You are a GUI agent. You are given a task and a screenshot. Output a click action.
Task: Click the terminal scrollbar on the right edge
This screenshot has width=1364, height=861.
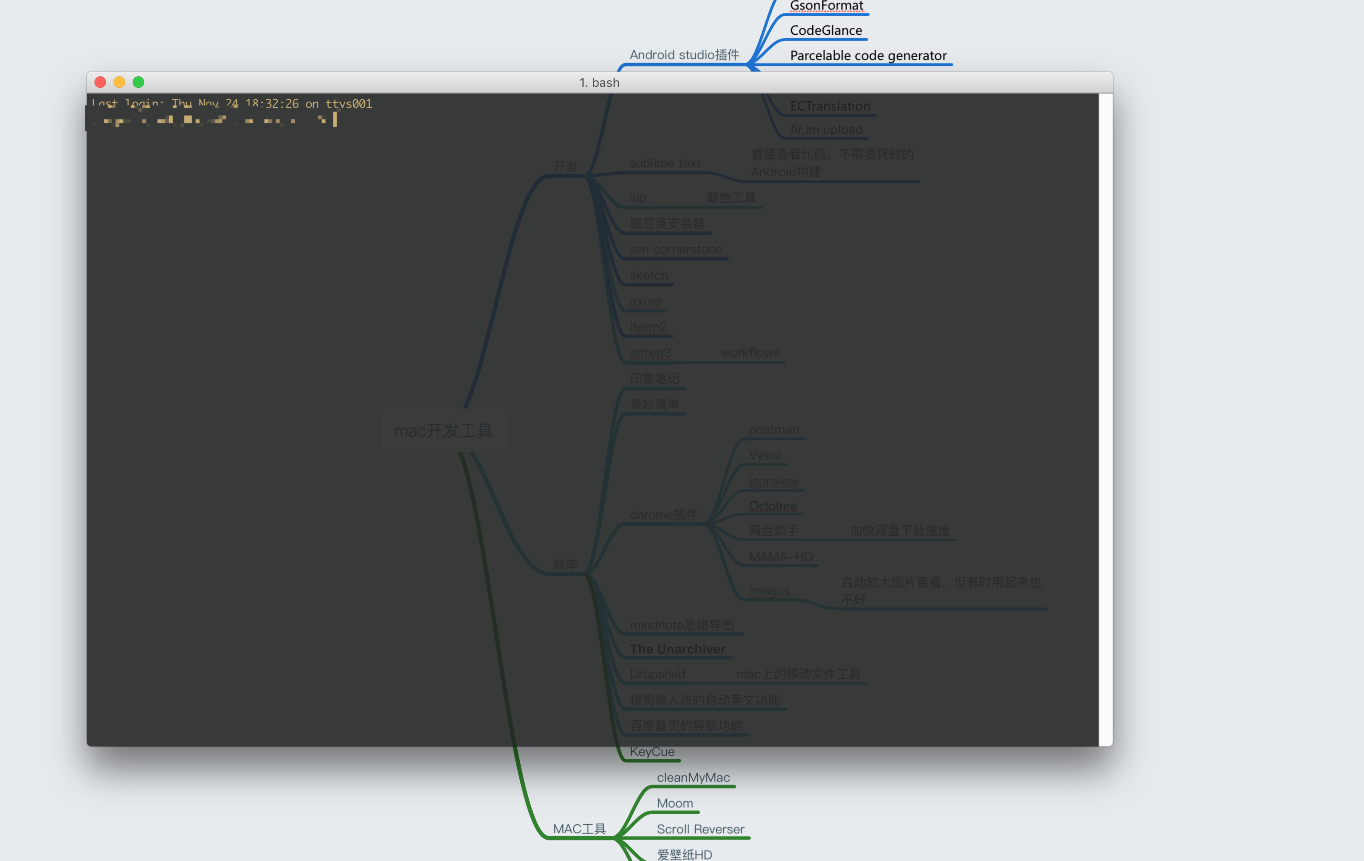[1105, 419]
